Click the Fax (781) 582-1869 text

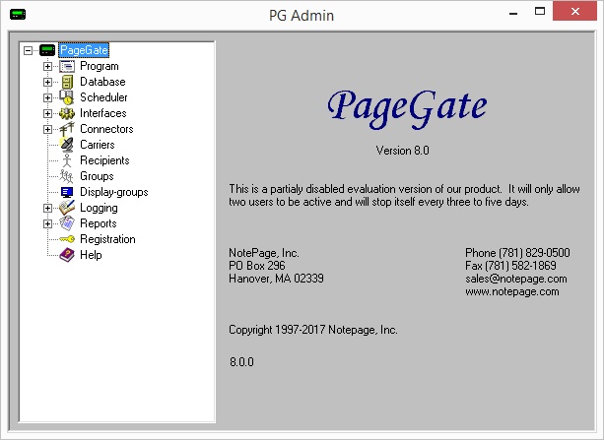pyautogui.click(x=510, y=266)
